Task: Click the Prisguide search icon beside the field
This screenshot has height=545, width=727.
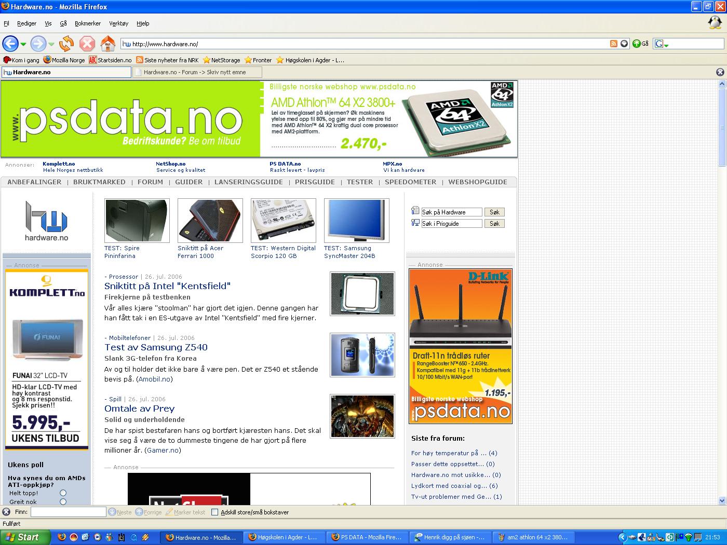Action: point(415,223)
